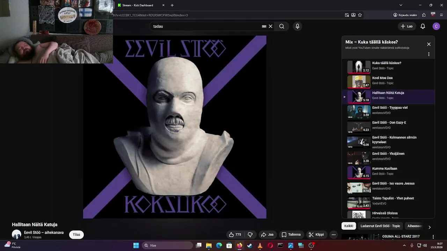Viewport: 447px width, 251px height.
Task: Share the video via Jaa
Action: pos(268,235)
